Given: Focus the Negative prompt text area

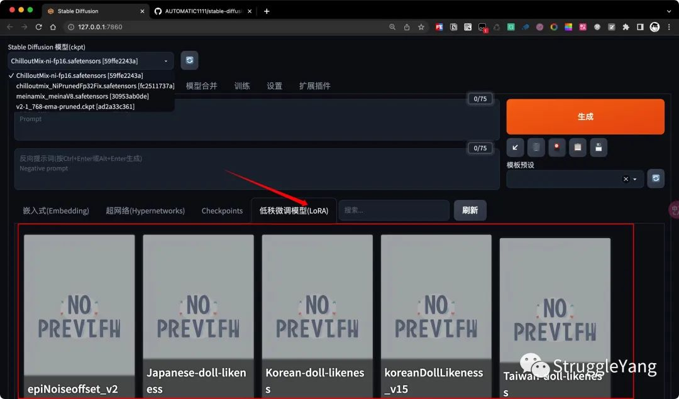Looking at the screenshot, I should coord(257,169).
